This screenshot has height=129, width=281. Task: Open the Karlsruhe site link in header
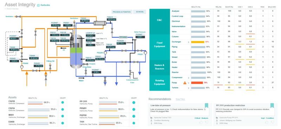[x=45, y=5]
